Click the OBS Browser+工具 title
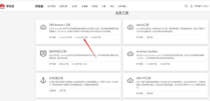 pyautogui.click(x=60, y=25)
